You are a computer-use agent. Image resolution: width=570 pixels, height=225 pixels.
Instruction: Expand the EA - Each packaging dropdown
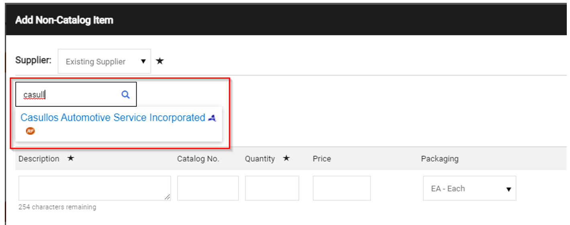pos(469,188)
